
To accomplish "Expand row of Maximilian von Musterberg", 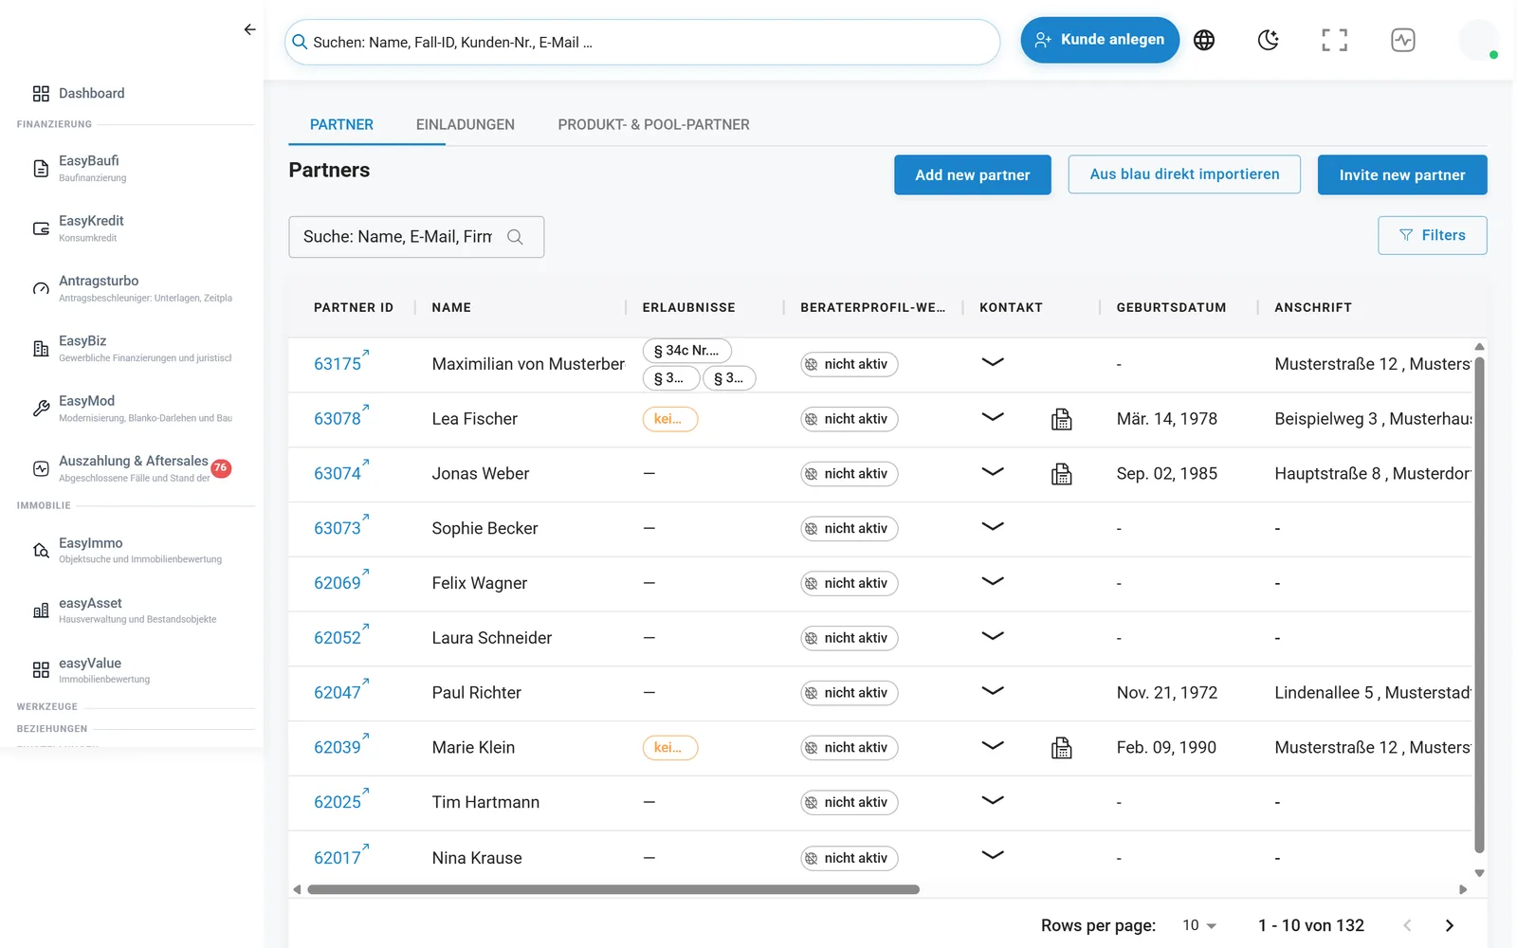I will coord(993,362).
